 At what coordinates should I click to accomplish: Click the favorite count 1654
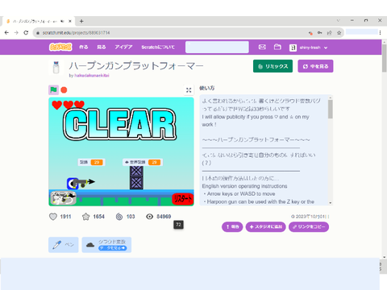click(x=98, y=217)
